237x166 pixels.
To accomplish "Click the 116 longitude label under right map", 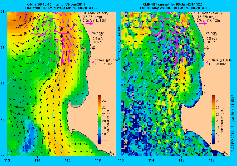I will tap(212, 160).
